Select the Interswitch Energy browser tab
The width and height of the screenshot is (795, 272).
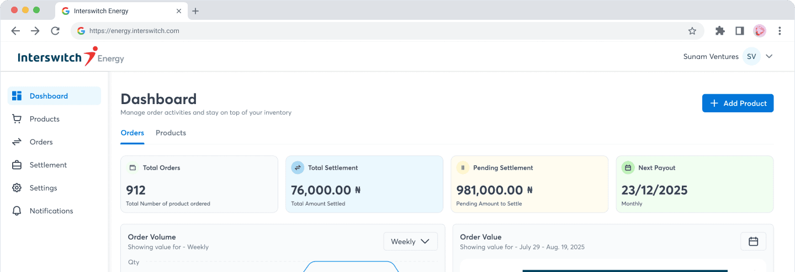(x=121, y=11)
